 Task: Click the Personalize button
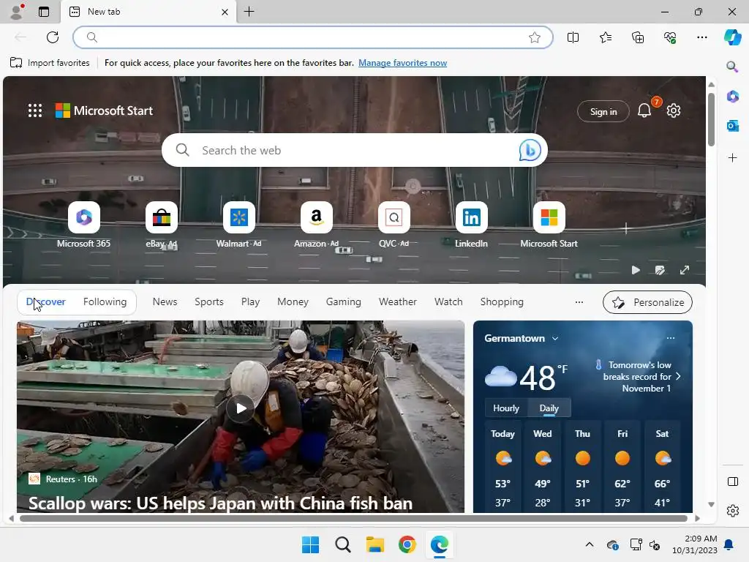point(647,302)
